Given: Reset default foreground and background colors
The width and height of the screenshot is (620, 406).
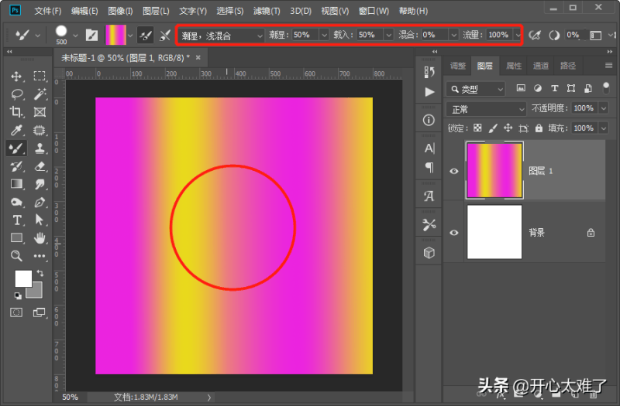Looking at the screenshot, I should click(x=17, y=295).
